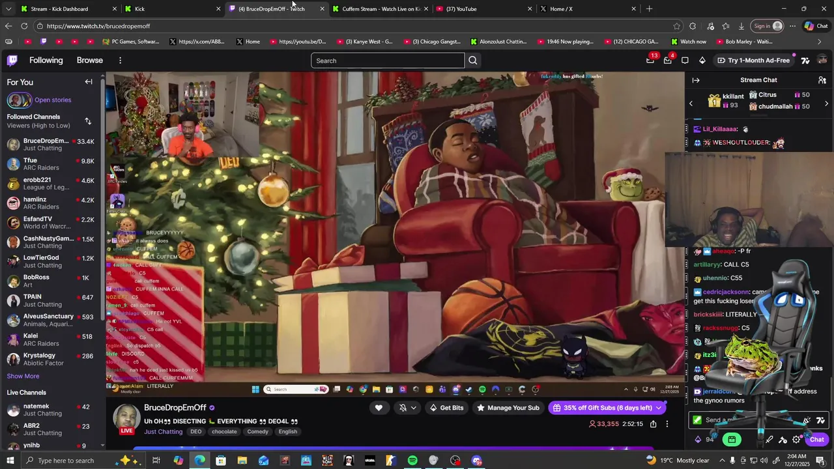Open browser downloads icon

[741, 26]
